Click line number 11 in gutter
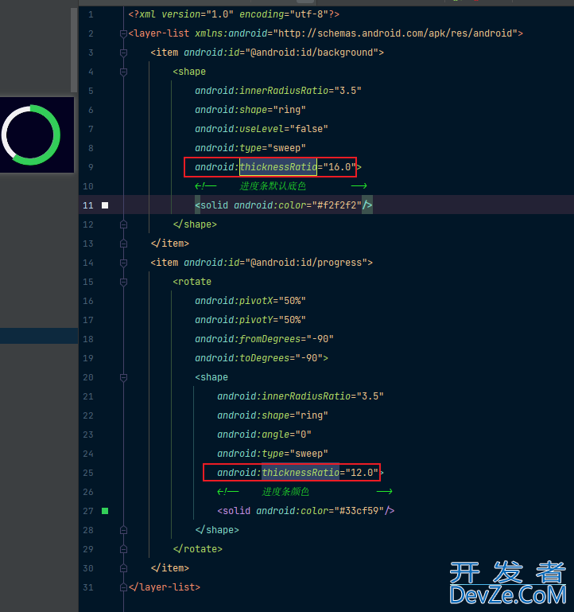The height and width of the screenshot is (612, 574). click(88, 205)
